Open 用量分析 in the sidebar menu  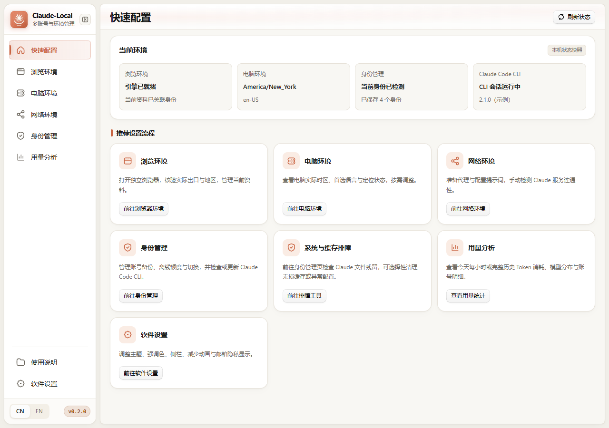pos(50,157)
